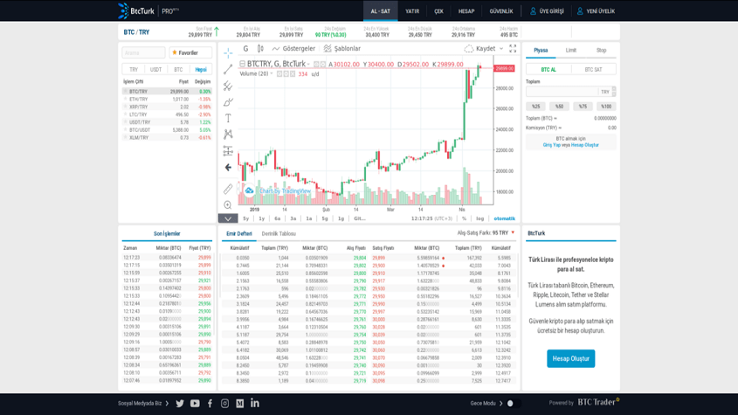Open the ÇEK withdraw menu

click(438, 10)
